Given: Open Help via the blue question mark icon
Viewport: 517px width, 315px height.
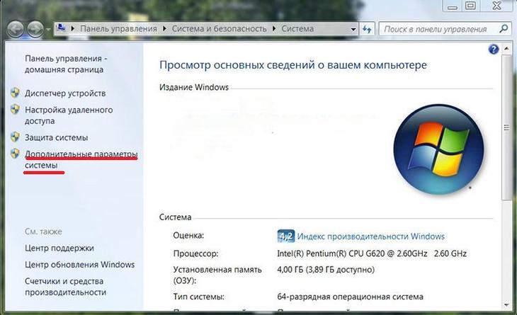Looking at the screenshot, I should [494, 50].
